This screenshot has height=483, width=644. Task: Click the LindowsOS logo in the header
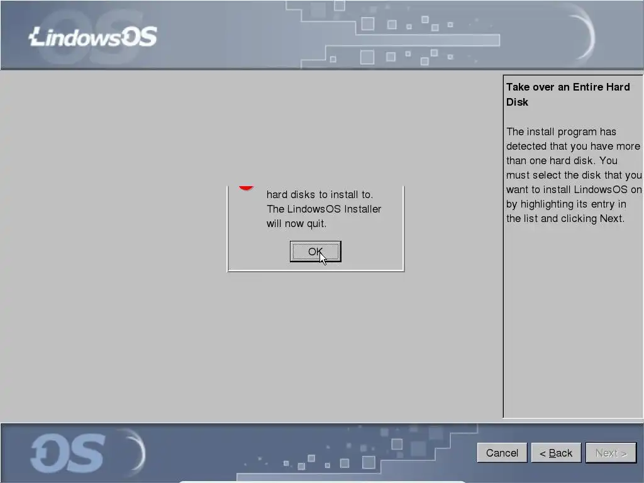[93, 37]
